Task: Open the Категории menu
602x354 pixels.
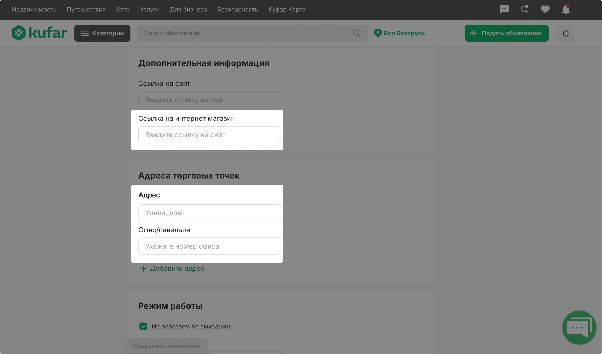Action: coord(102,33)
